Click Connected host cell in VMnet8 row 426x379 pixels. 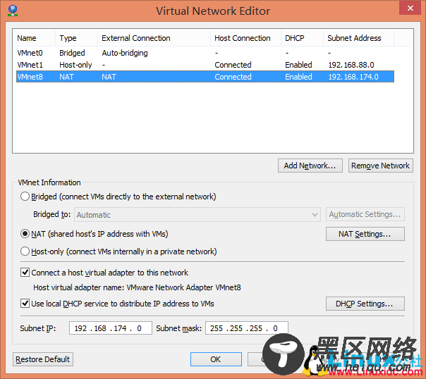click(x=233, y=77)
